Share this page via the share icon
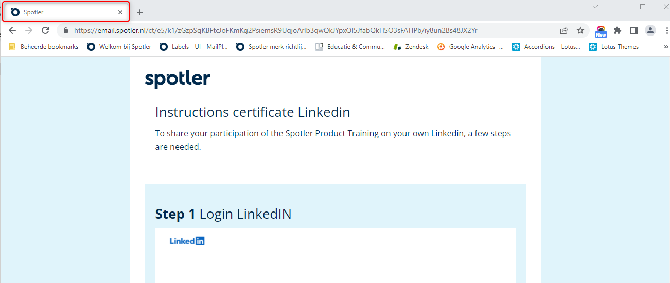 [x=564, y=30]
